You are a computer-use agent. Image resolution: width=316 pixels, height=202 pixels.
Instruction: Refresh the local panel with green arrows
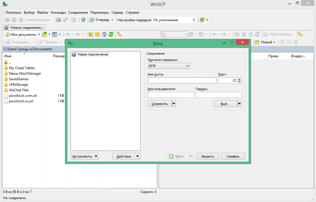click(x=111, y=35)
